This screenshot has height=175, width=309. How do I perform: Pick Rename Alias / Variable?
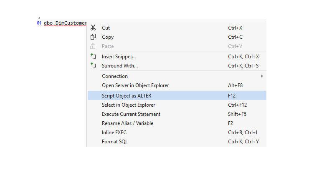(177, 123)
